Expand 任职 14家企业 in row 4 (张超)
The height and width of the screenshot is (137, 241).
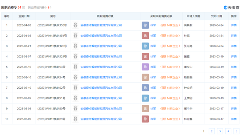click(x=170, y=56)
